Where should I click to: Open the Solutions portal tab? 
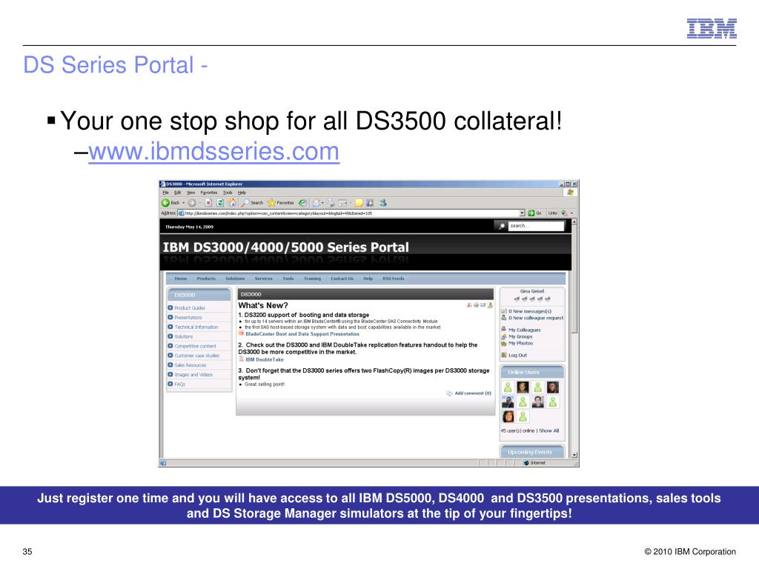point(235,279)
